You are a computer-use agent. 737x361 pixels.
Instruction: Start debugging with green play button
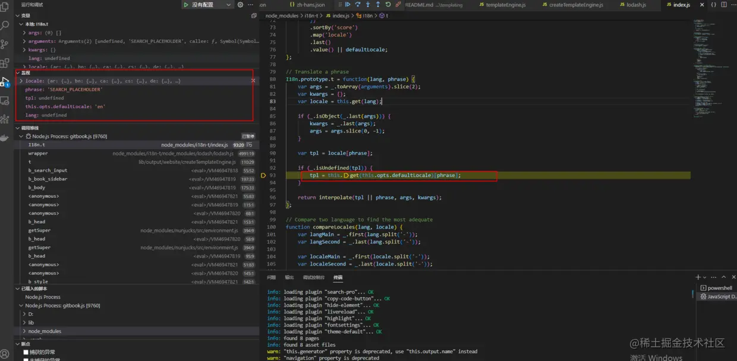tap(186, 5)
